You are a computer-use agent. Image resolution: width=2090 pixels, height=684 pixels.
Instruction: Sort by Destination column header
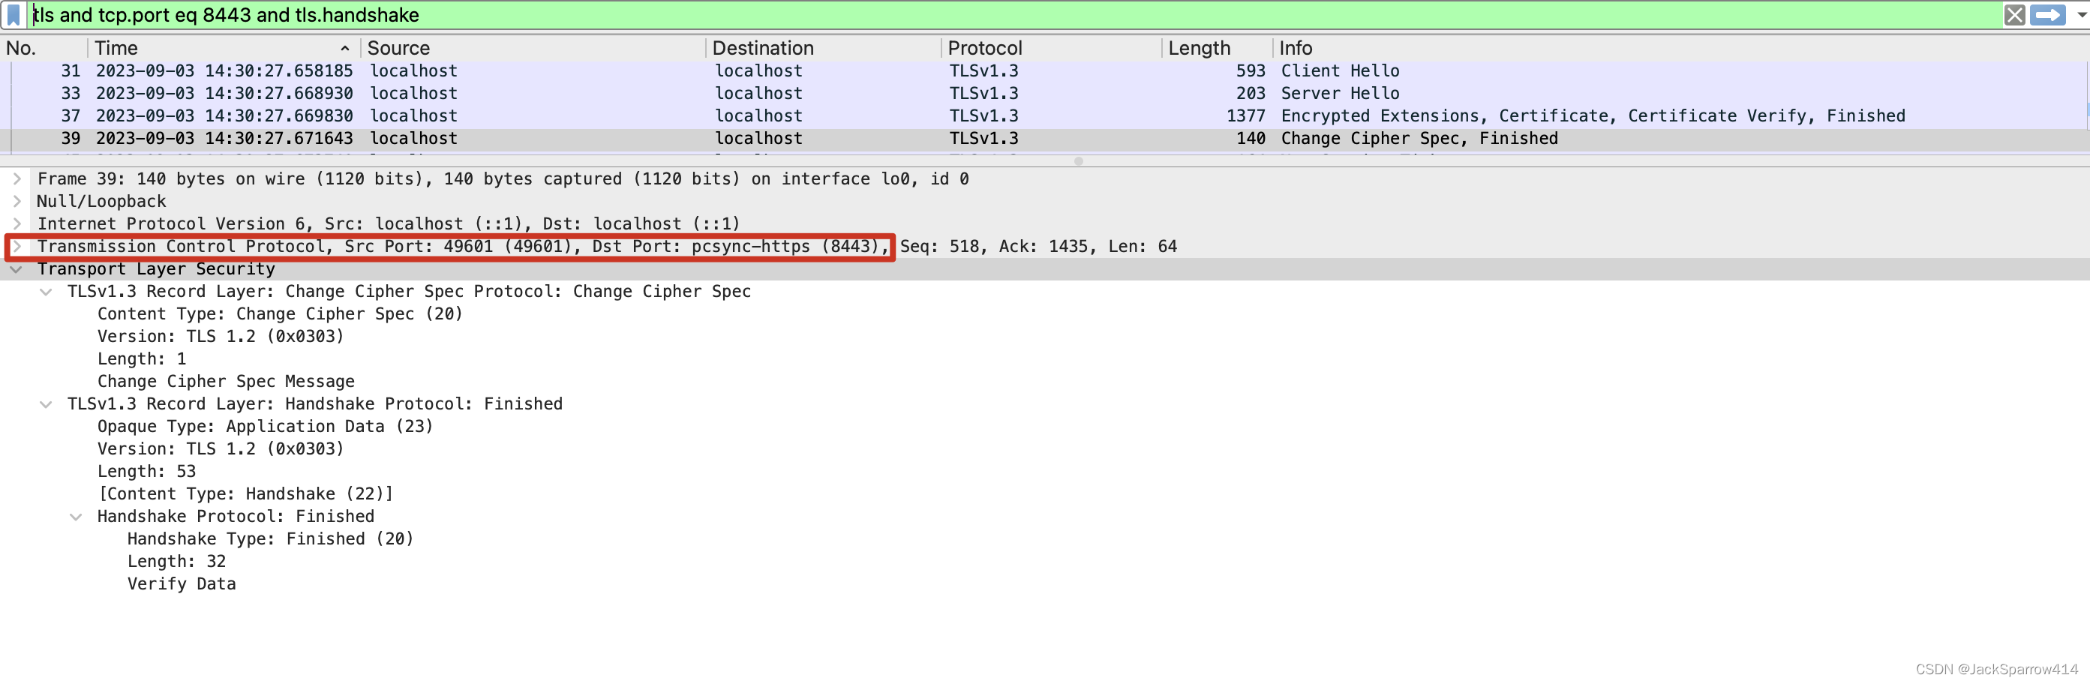coord(823,48)
